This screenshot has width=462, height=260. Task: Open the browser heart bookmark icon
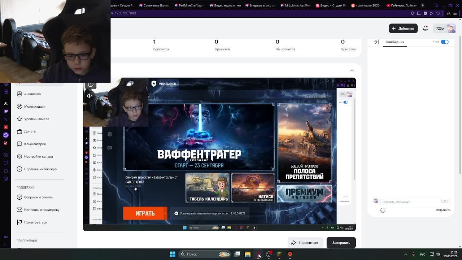click(x=438, y=13)
